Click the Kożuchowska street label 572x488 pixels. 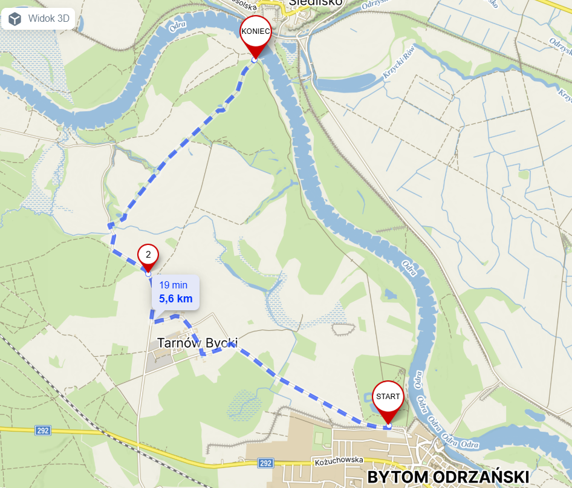339,461
